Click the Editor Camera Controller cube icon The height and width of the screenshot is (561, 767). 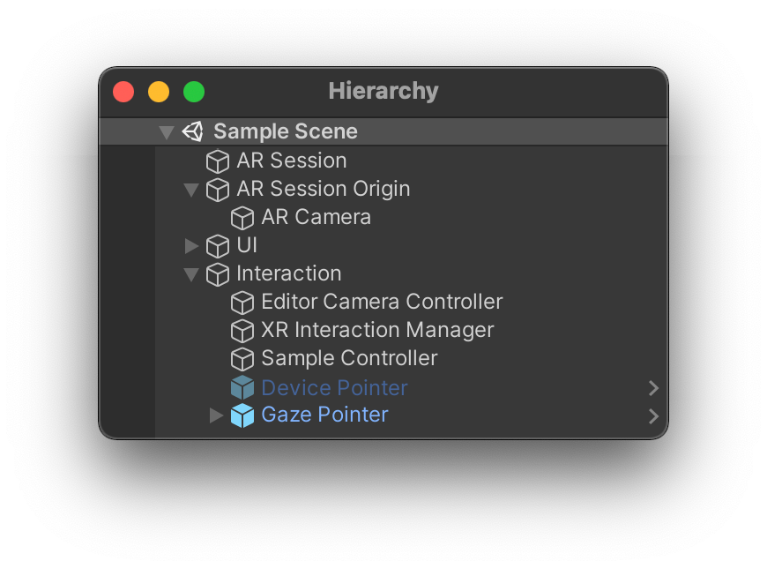(x=242, y=303)
